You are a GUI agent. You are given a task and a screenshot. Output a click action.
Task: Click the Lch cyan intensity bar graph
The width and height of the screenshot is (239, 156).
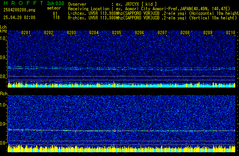pyautogui.click(x=122, y=85)
